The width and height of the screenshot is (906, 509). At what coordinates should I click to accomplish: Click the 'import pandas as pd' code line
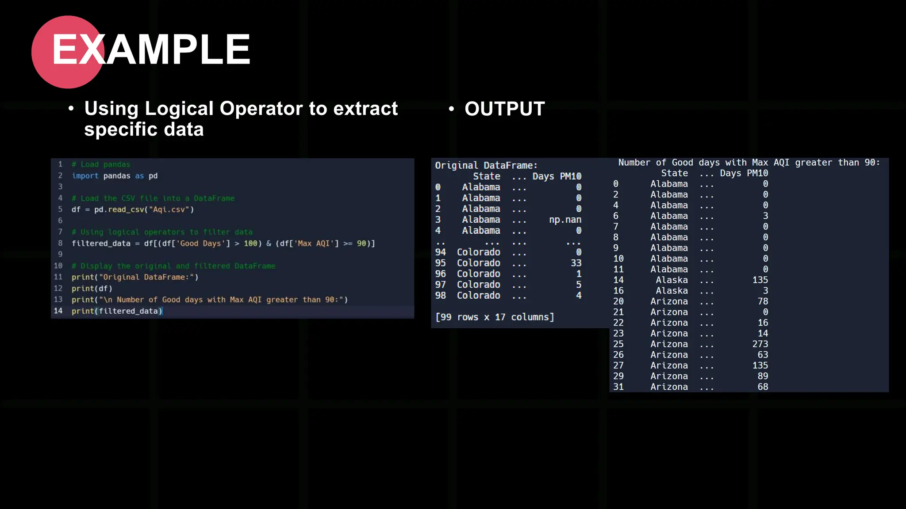[x=115, y=176]
